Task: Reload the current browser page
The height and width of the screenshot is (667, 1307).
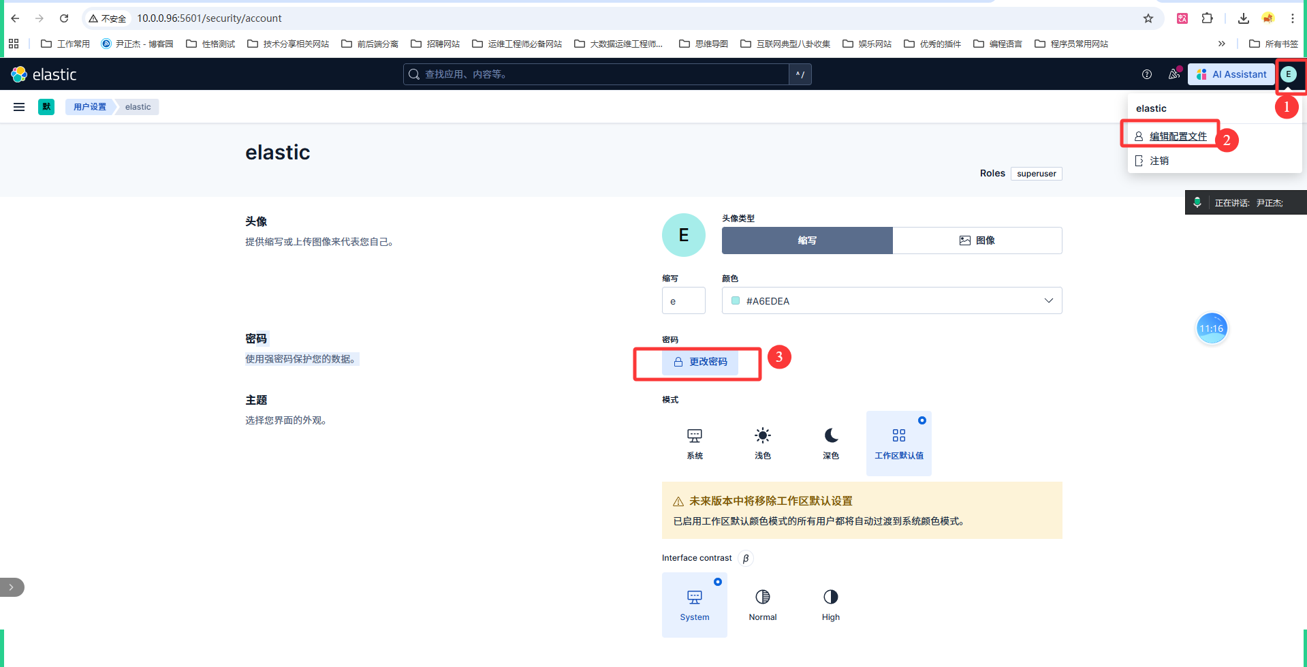Action: pyautogui.click(x=64, y=18)
